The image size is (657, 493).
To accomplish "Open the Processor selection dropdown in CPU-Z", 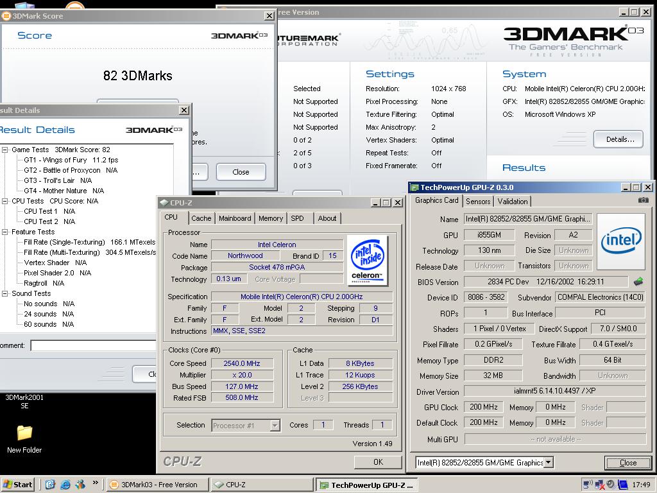I will pos(275,426).
